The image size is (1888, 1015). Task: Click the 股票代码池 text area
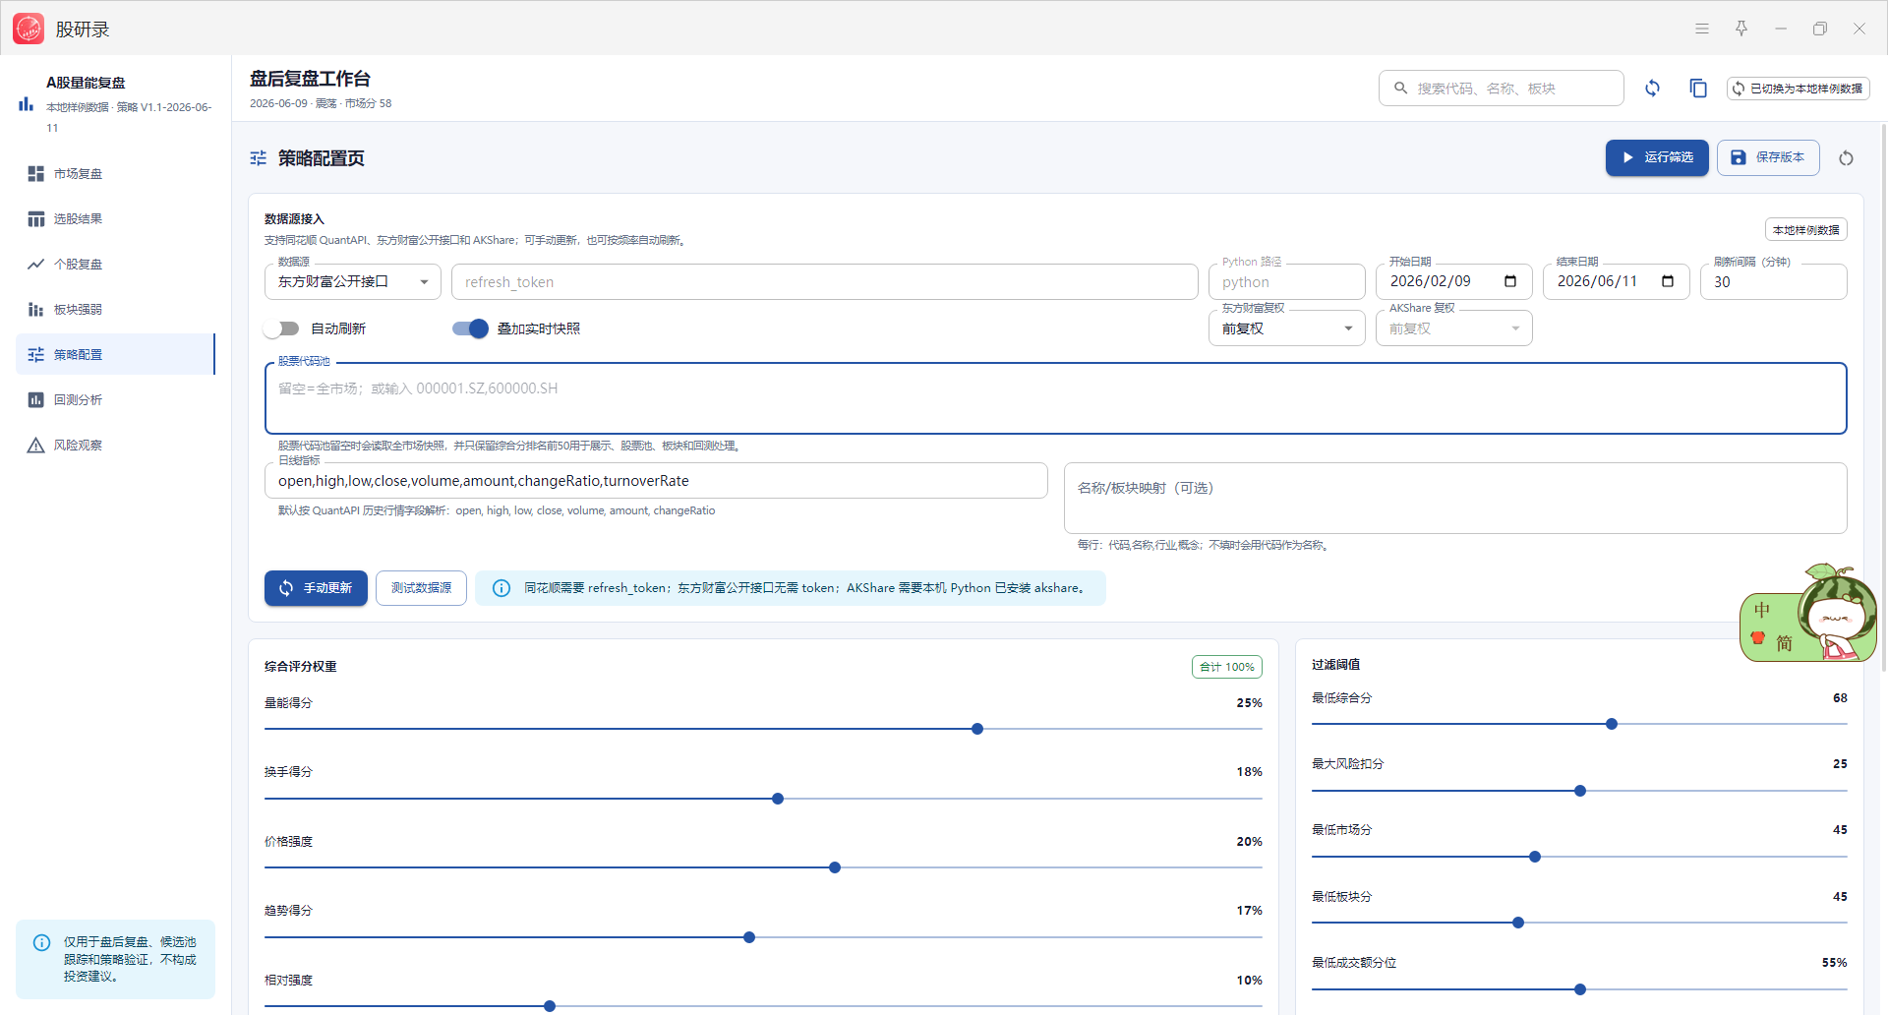pos(1055,398)
